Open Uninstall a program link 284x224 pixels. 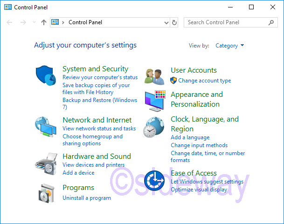point(87,198)
